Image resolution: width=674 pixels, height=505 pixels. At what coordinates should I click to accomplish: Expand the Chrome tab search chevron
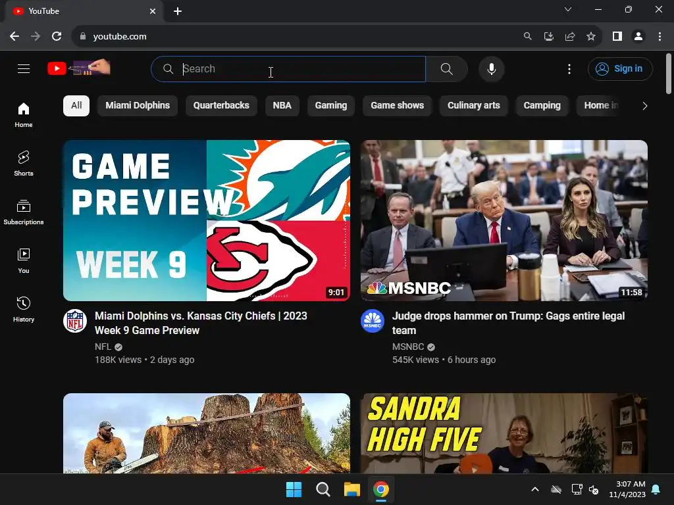click(x=568, y=9)
